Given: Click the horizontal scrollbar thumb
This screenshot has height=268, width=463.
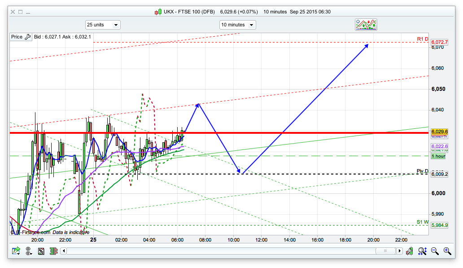Looking at the screenshot, I should [384, 251].
